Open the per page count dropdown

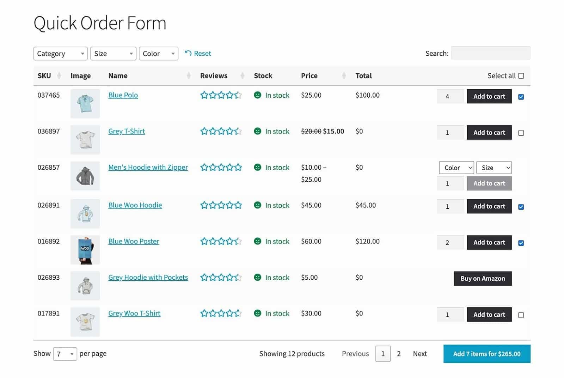pos(65,354)
